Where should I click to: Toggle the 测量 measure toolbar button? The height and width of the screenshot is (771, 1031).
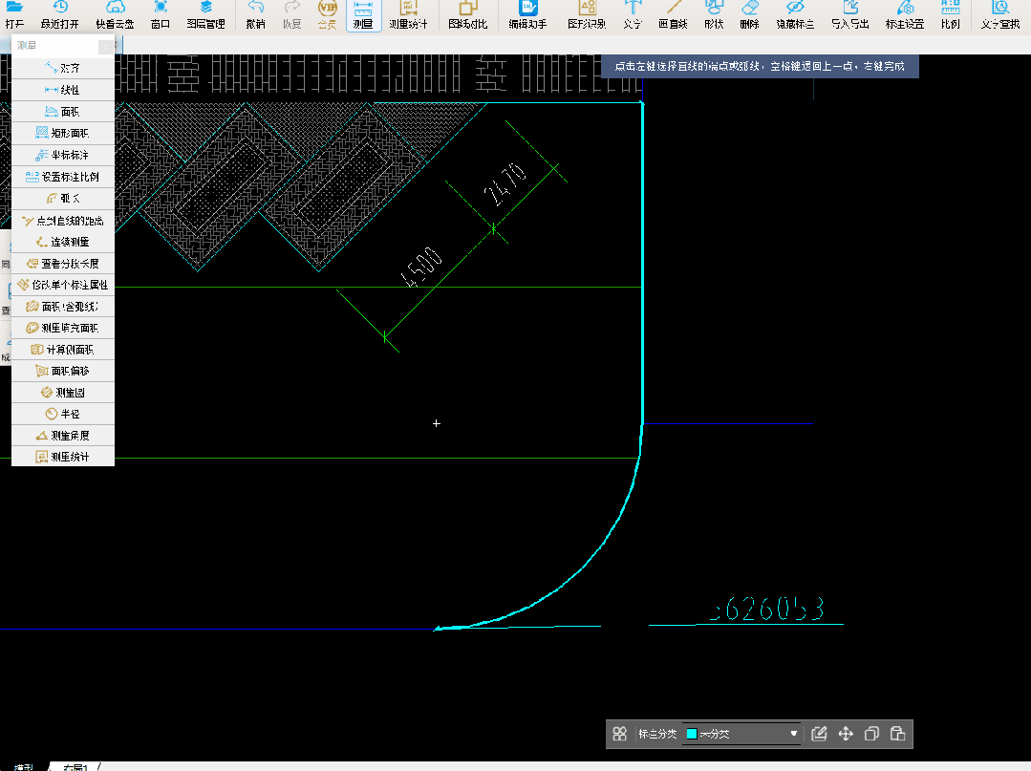point(363,15)
